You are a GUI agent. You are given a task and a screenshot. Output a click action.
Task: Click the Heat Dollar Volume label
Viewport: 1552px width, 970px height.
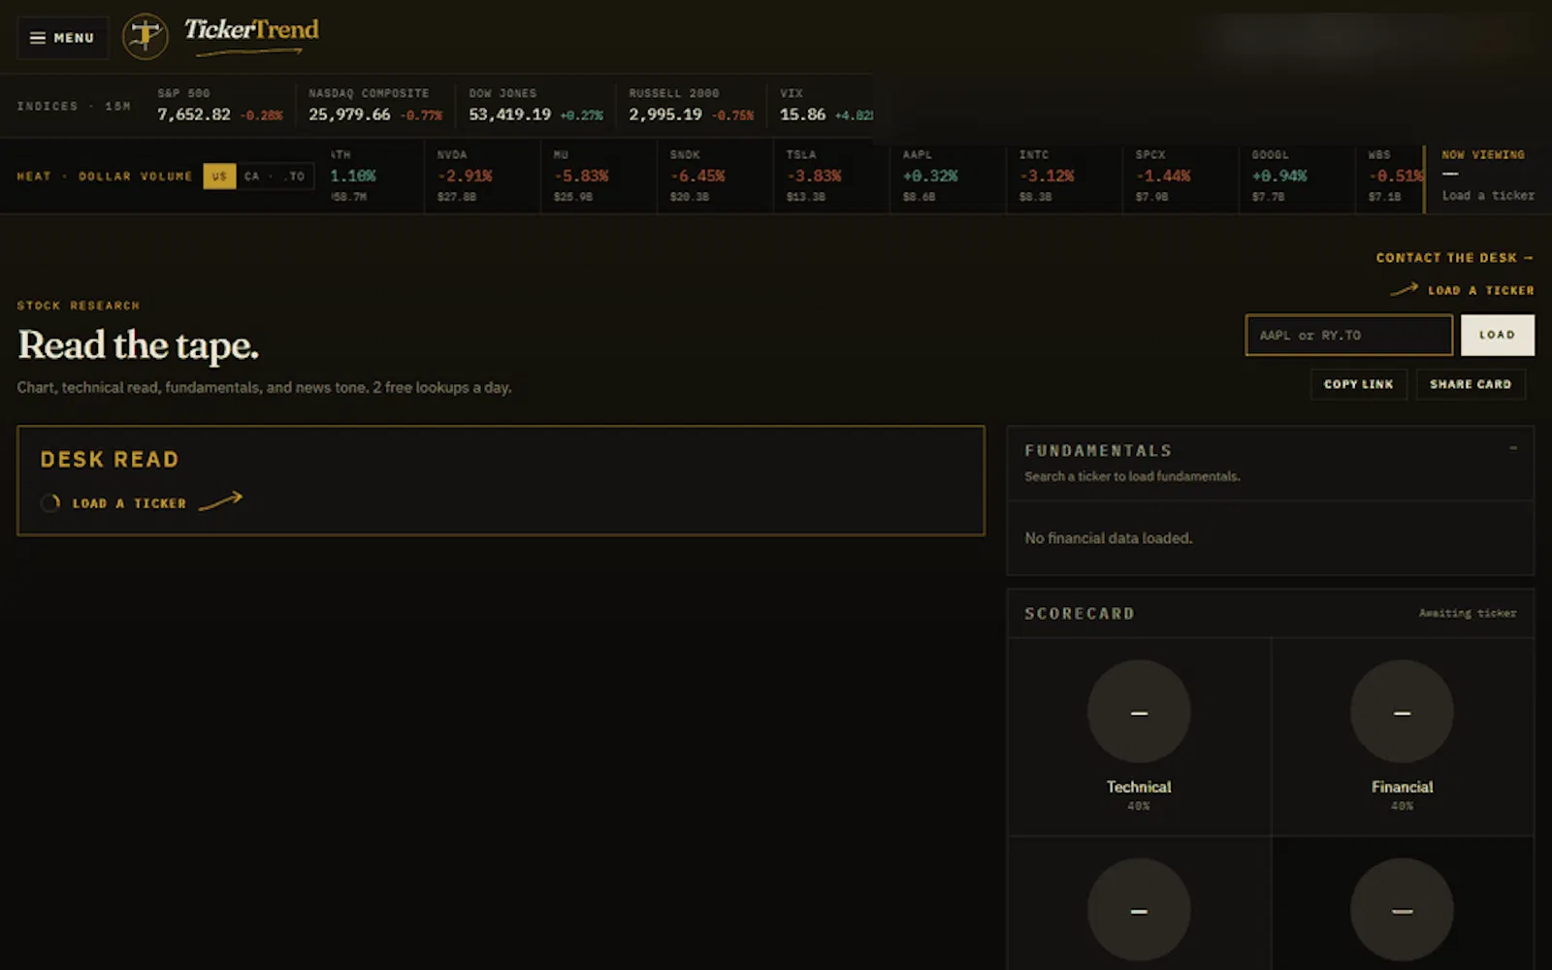105,177
